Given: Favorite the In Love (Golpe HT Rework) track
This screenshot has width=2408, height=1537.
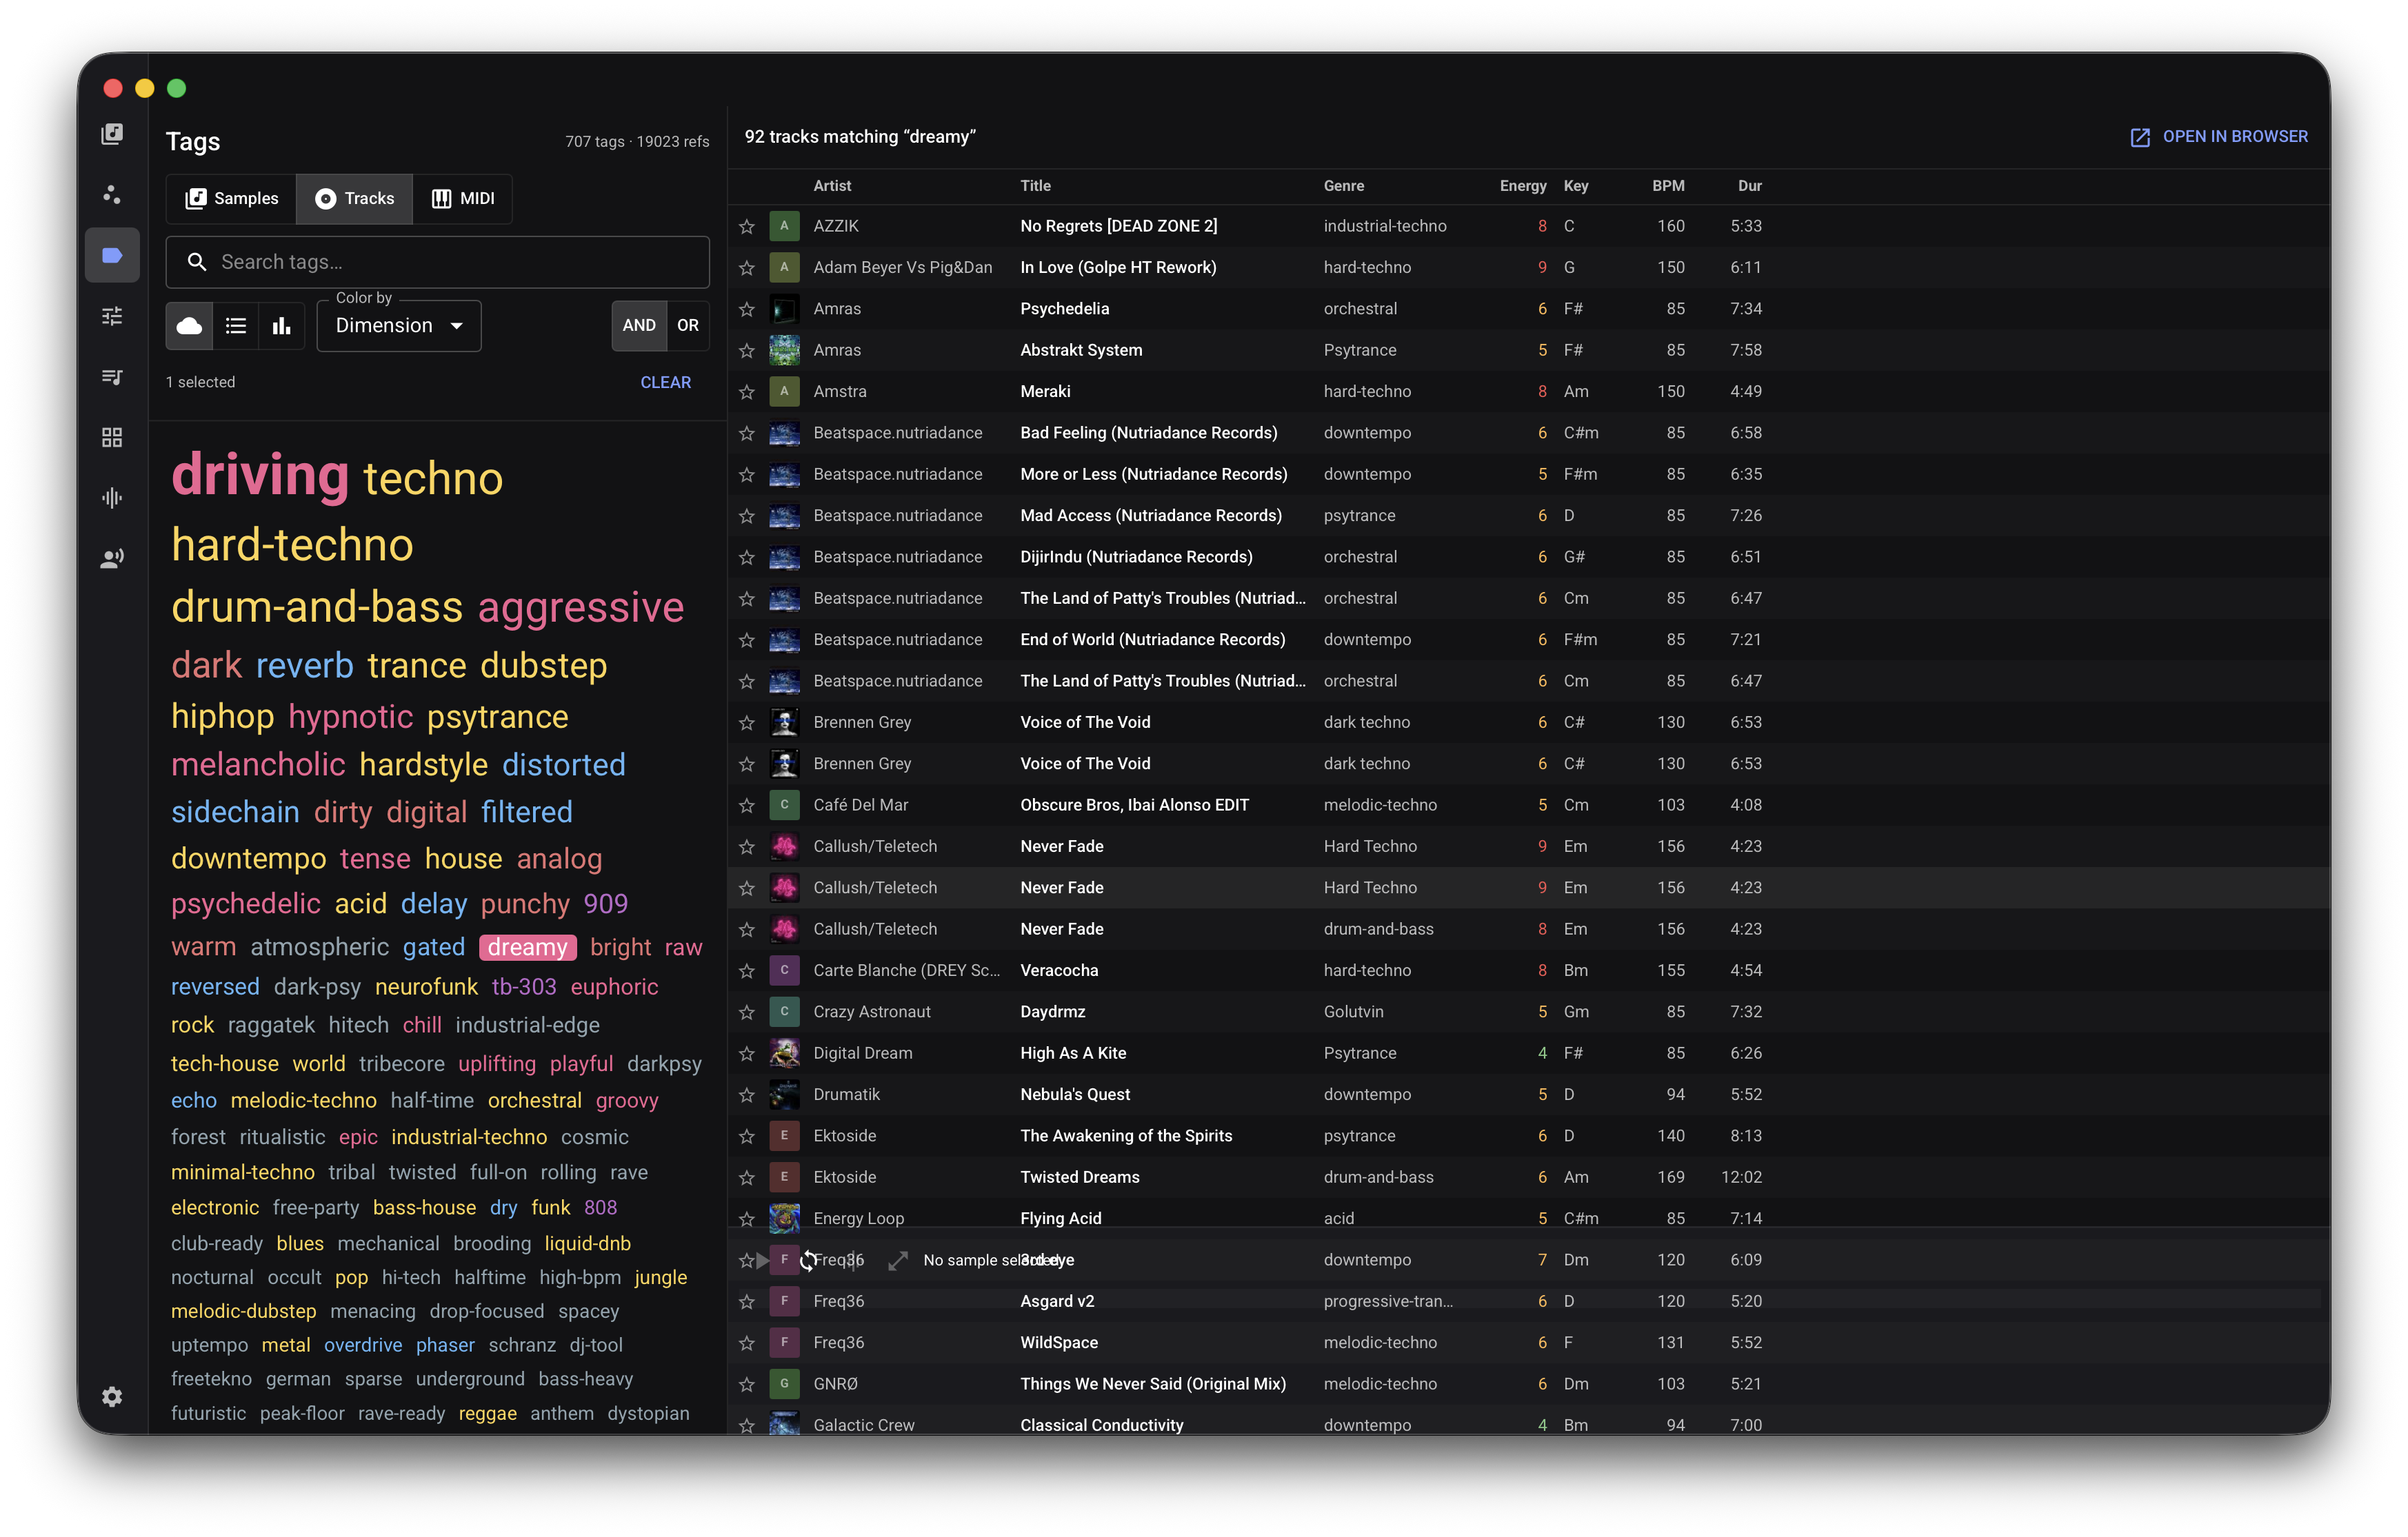Looking at the screenshot, I should click(746, 268).
